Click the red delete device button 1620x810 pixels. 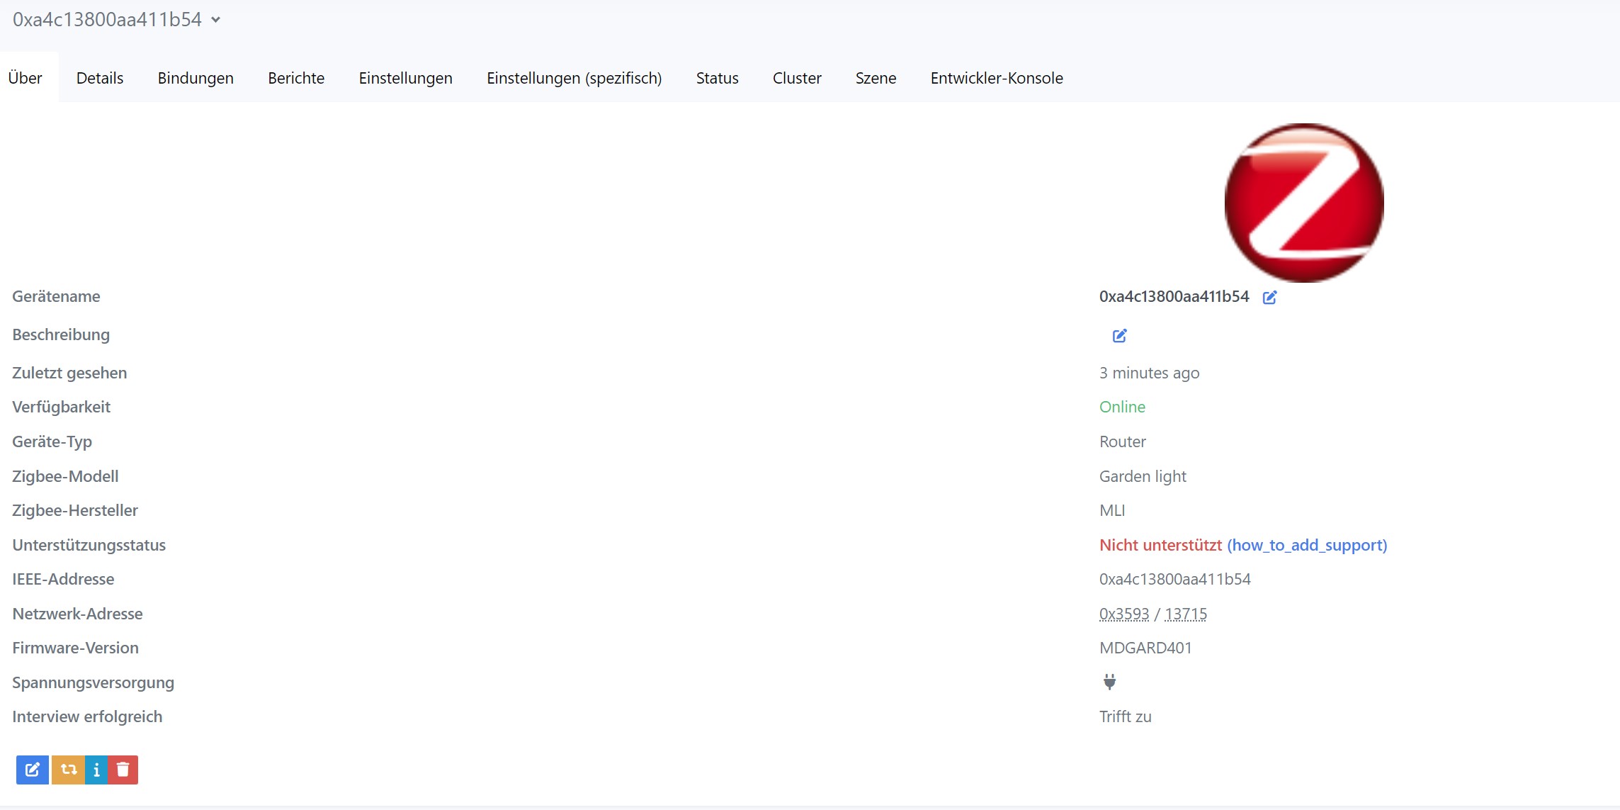(123, 770)
